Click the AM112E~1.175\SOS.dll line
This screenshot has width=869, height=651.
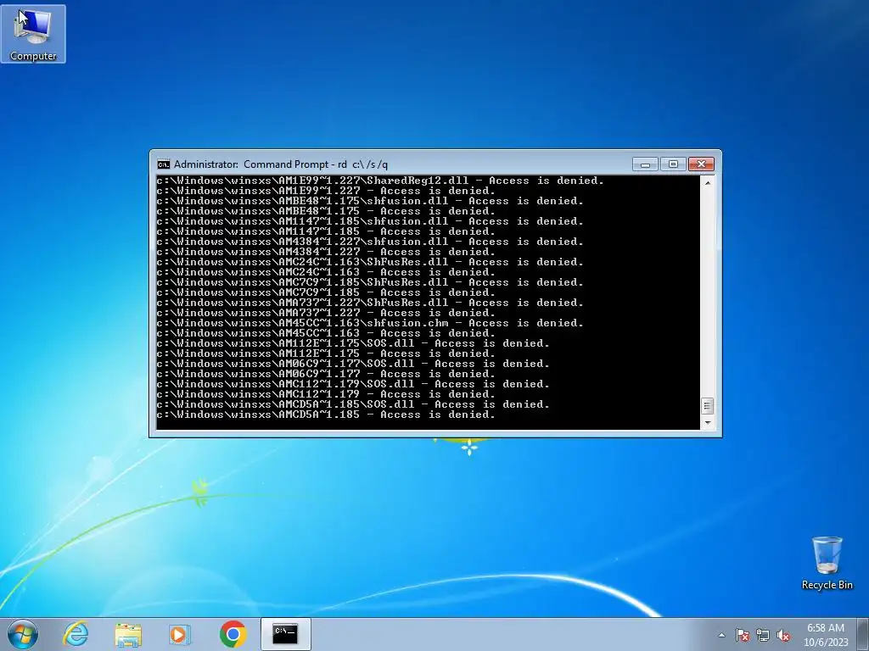point(352,343)
